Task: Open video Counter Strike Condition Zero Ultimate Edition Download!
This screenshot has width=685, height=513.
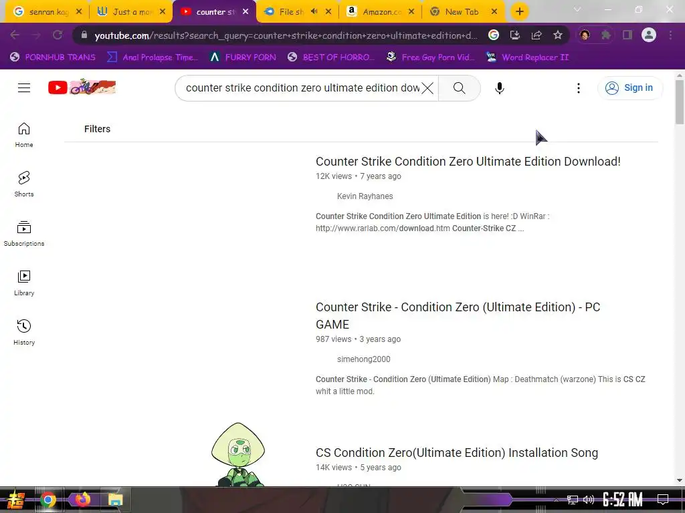Action: click(x=468, y=162)
